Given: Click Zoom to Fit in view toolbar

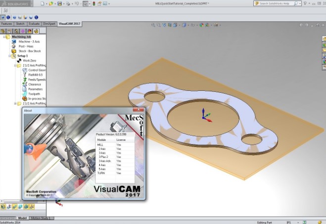Looking at the screenshot, I should point(153,25).
